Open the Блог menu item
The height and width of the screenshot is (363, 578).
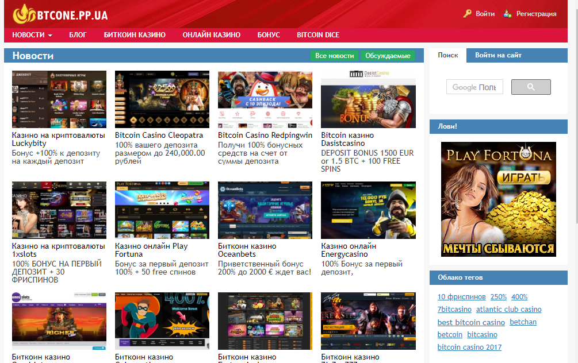pyautogui.click(x=78, y=35)
